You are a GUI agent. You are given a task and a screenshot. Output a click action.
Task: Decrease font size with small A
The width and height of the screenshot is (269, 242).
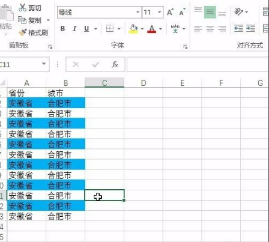182,13
